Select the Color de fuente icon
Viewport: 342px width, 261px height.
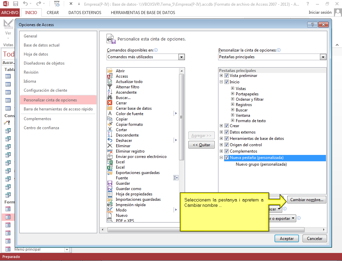point(110,114)
